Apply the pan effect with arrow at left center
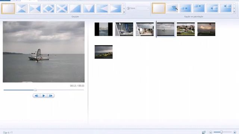239x134 pixels. tap(212, 8)
